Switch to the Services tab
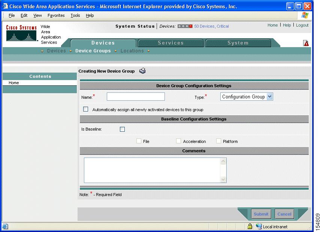320x232 pixels. [x=170, y=43]
